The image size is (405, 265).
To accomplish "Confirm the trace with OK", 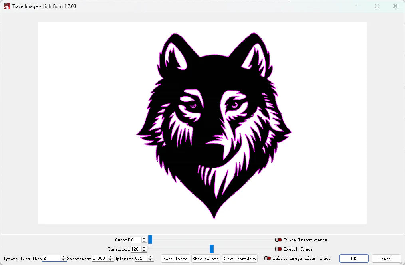I will coord(353,259).
